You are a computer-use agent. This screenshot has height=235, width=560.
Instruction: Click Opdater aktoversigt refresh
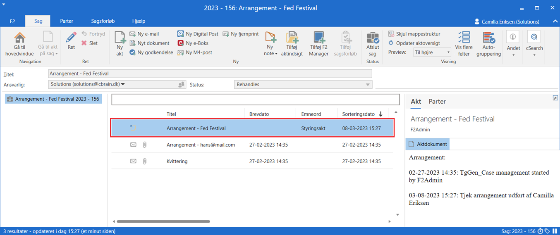414,43
